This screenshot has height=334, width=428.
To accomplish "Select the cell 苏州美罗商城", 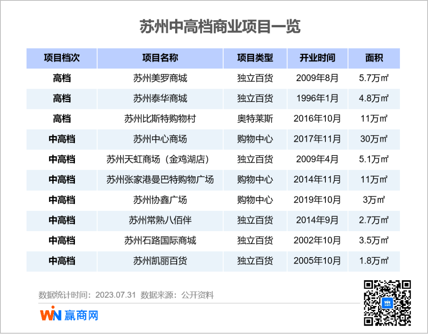I will 160,78.
